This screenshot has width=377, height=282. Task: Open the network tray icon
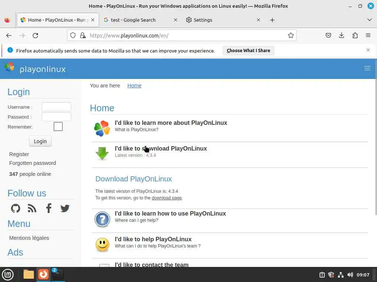point(341,275)
